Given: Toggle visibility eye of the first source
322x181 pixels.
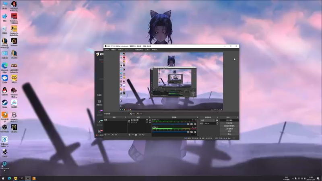Looking at the screenshot, I should coord(147,120).
